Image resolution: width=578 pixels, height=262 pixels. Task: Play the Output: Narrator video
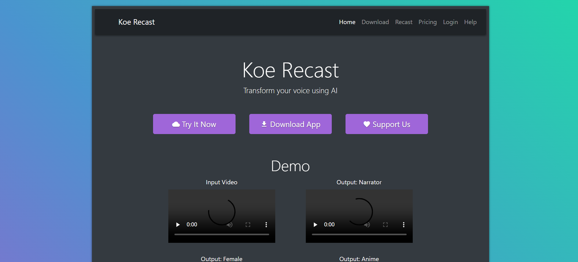(315, 225)
